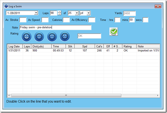The height and width of the screenshot is (113, 167).
Task: Click the mins field showing 50
Action: point(132,20)
